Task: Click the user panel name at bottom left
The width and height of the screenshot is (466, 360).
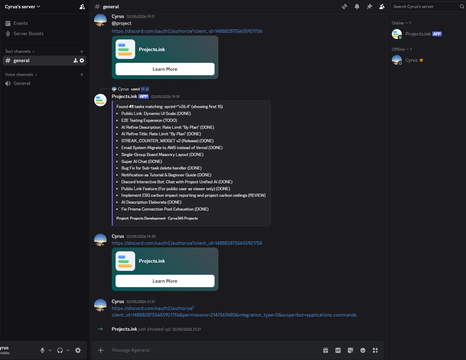Action: (x=4, y=348)
